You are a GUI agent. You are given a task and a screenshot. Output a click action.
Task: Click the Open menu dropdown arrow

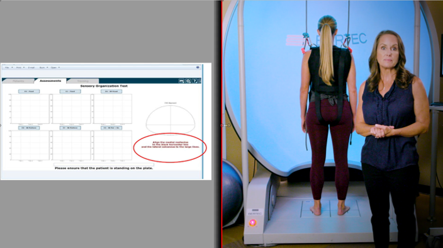click(x=59, y=67)
